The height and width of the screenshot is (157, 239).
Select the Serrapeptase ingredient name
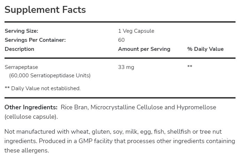click(x=21, y=66)
